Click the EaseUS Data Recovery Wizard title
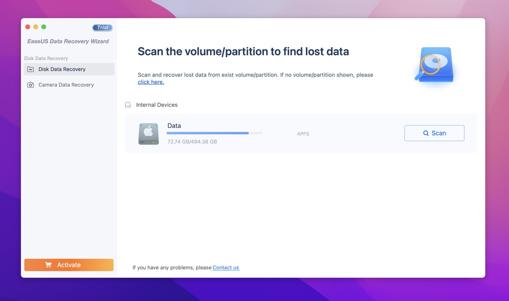 point(68,41)
